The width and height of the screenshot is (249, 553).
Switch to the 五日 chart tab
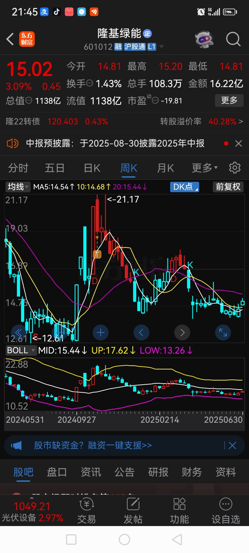pyautogui.click(x=55, y=168)
